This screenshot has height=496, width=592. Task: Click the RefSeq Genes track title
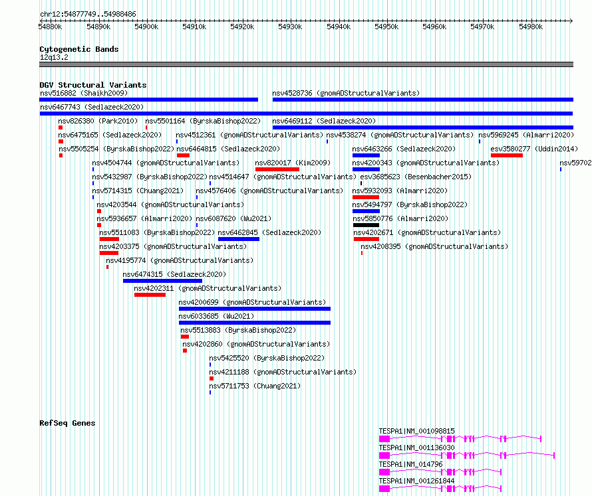[x=67, y=423]
